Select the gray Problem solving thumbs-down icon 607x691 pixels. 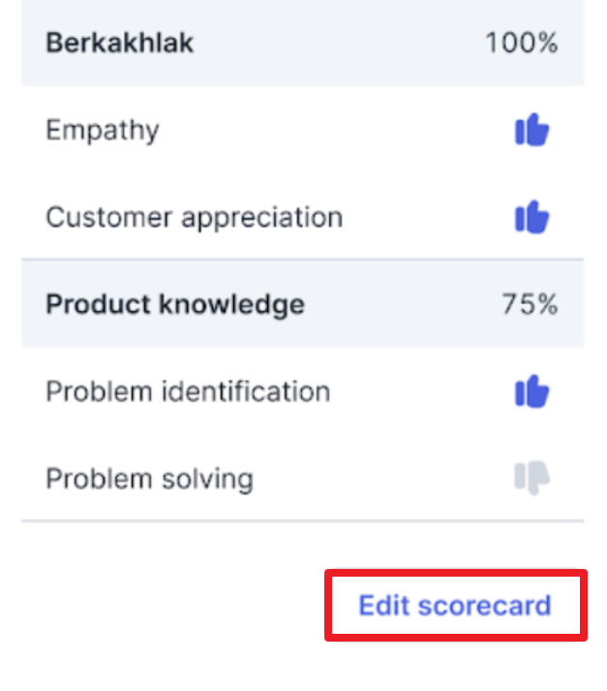[531, 478]
